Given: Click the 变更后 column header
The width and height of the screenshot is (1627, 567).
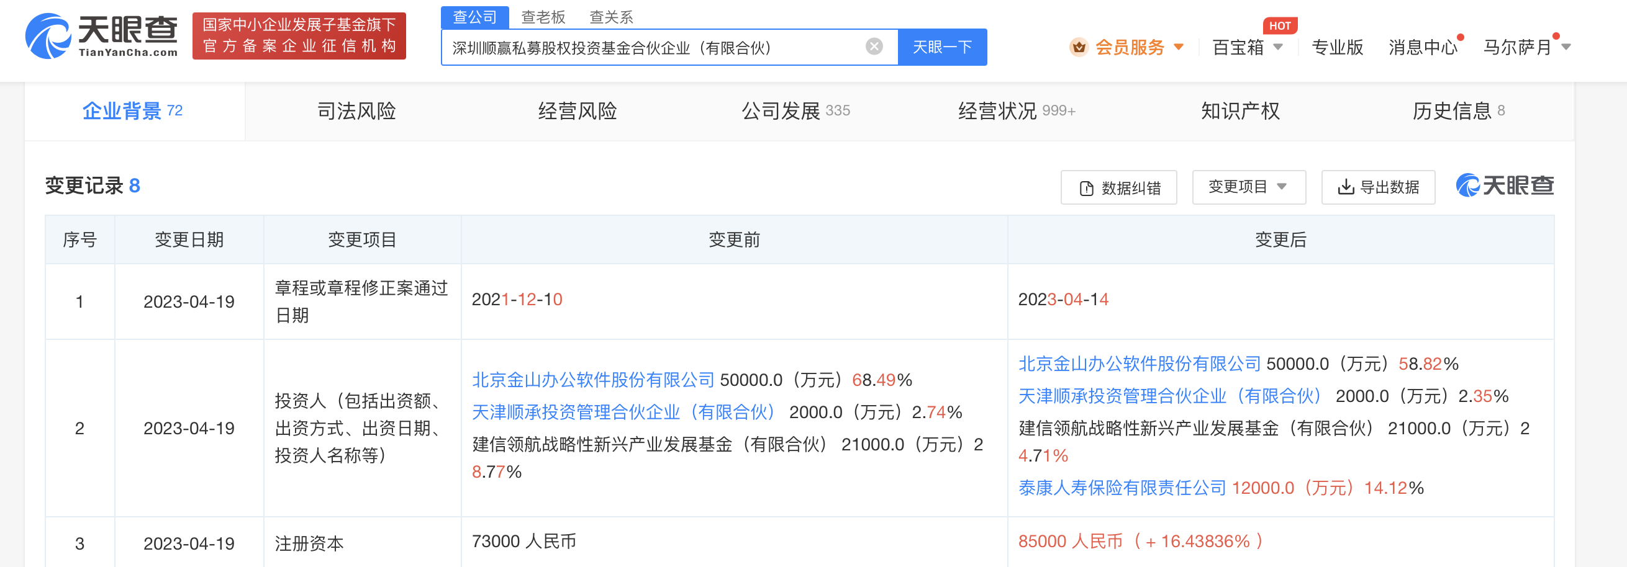Looking at the screenshot, I should (1280, 239).
